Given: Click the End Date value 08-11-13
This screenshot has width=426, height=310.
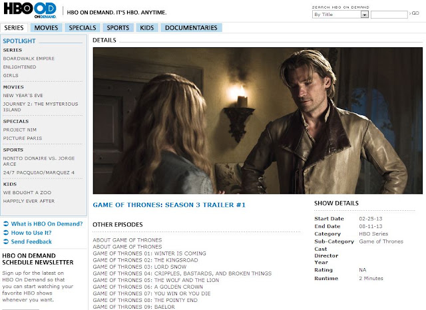Looking at the screenshot, I should (371, 226).
